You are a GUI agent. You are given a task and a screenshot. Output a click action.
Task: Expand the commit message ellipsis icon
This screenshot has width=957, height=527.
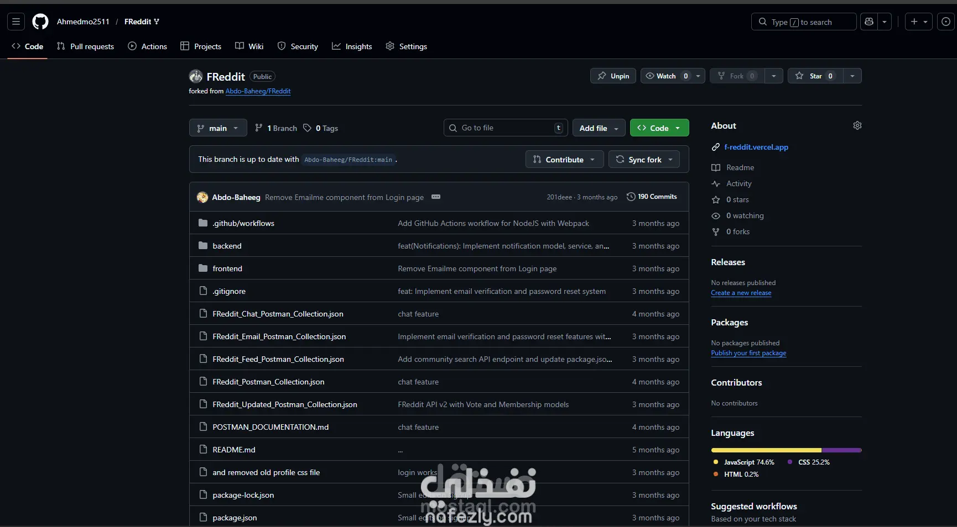(436, 197)
